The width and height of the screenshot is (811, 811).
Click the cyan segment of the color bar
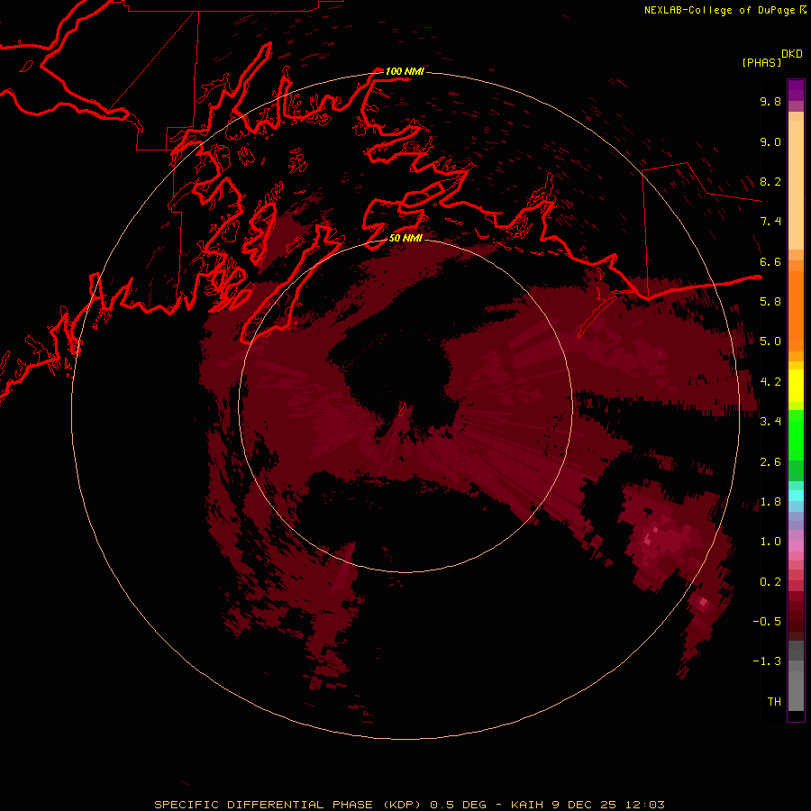796,495
